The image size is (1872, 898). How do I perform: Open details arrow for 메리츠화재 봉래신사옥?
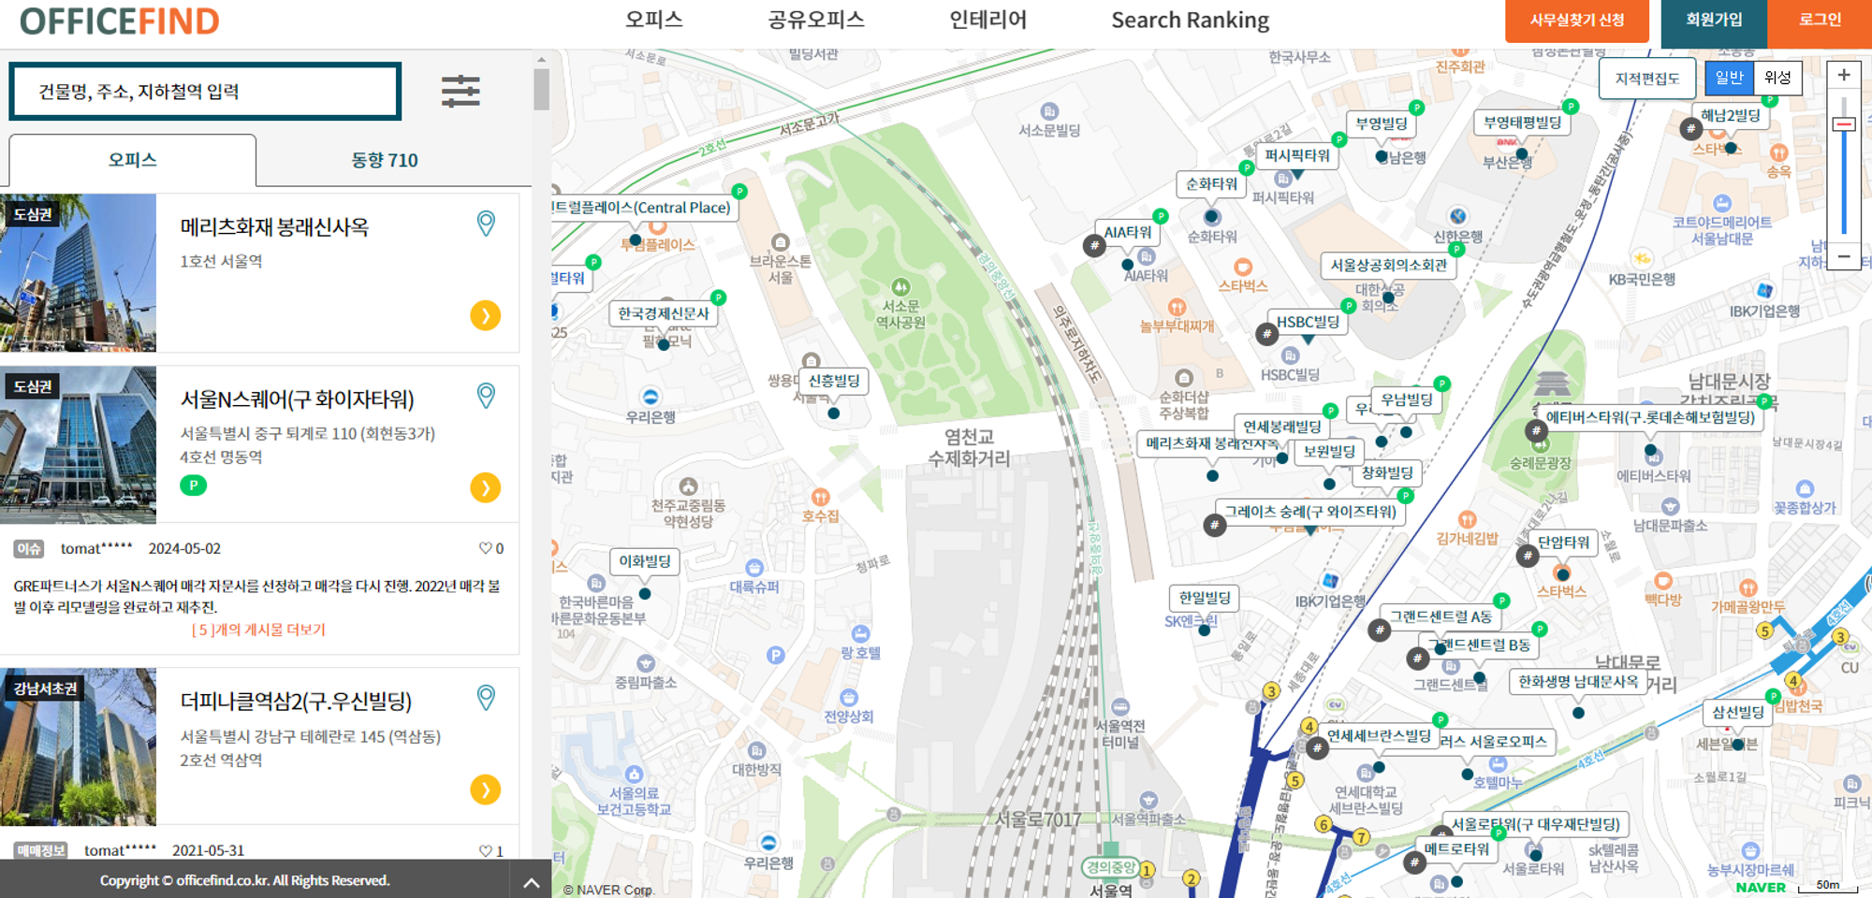point(485,316)
